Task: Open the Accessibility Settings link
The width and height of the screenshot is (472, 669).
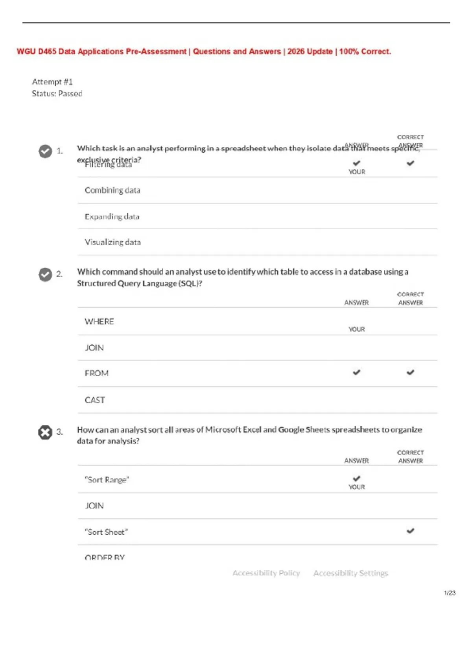Action: click(350, 573)
